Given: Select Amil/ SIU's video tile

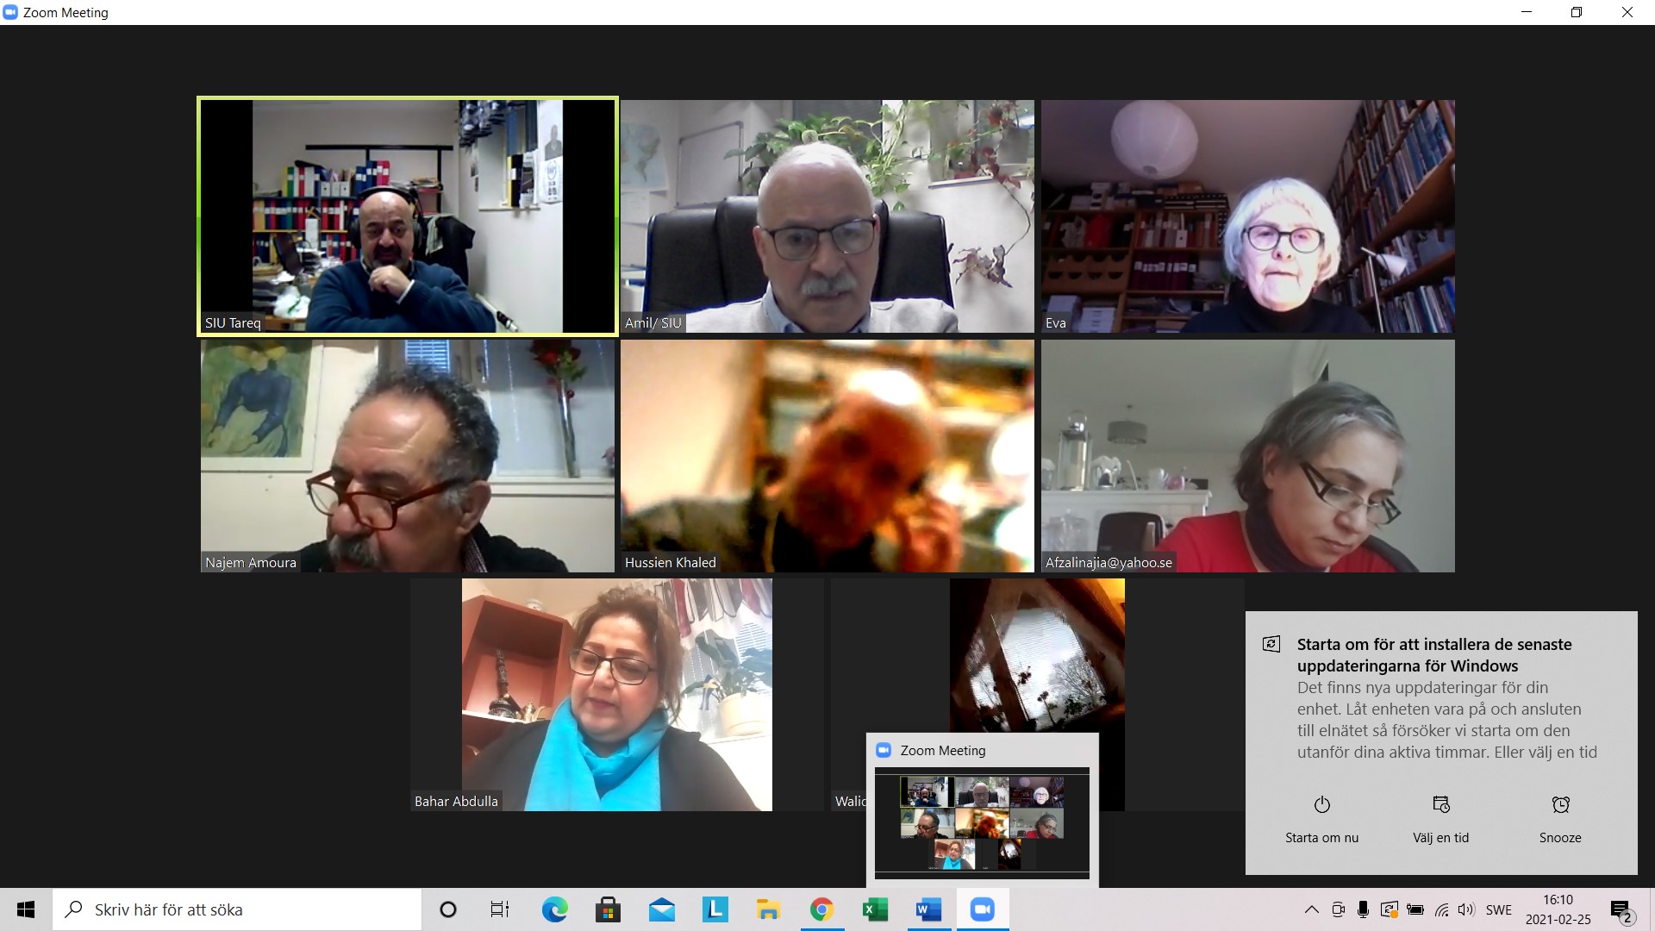Looking at the screenshot, I should tap(827, 216).
